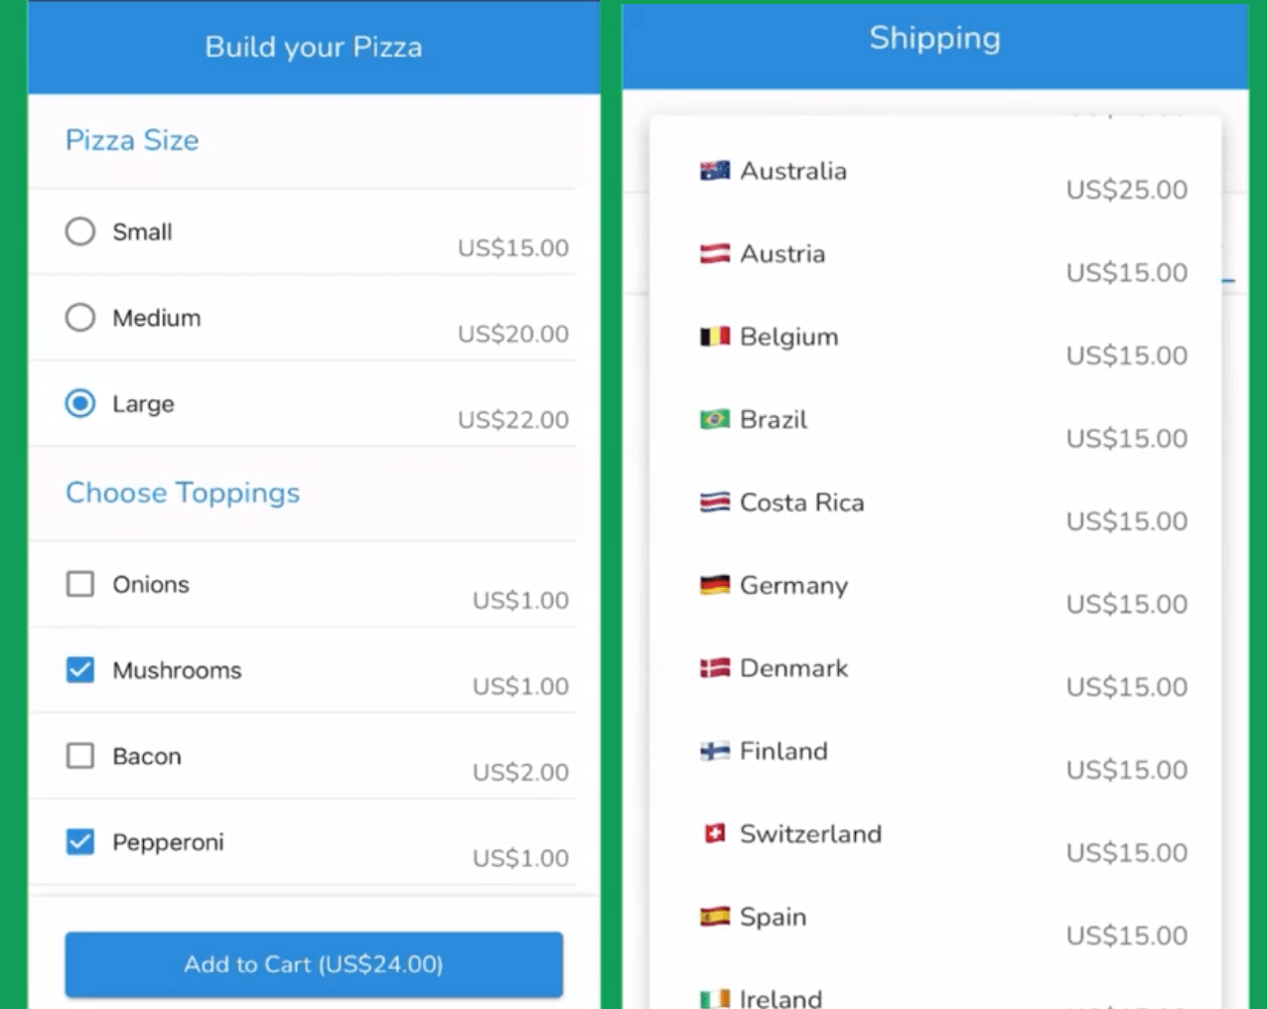Select the Costa Rica flag icon
Viewport: 1267px width, 1009px height.
(715, 503)
